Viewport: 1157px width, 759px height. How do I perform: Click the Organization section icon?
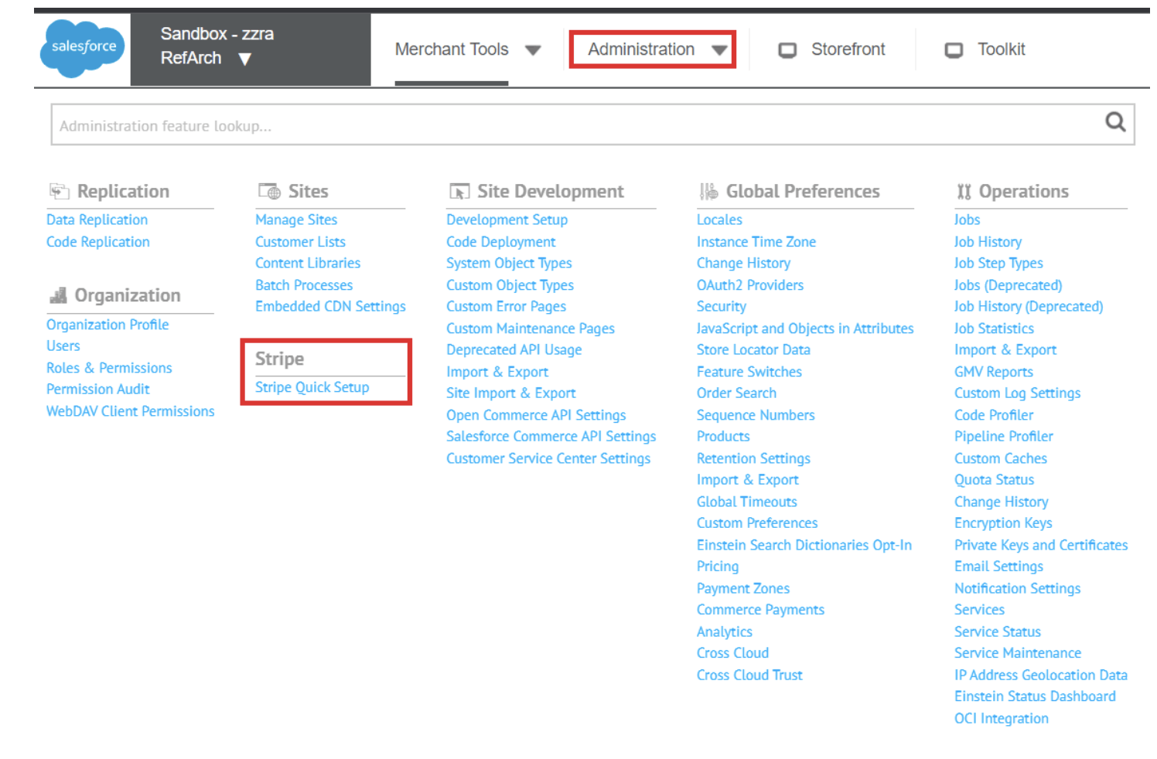click(58, 295)
